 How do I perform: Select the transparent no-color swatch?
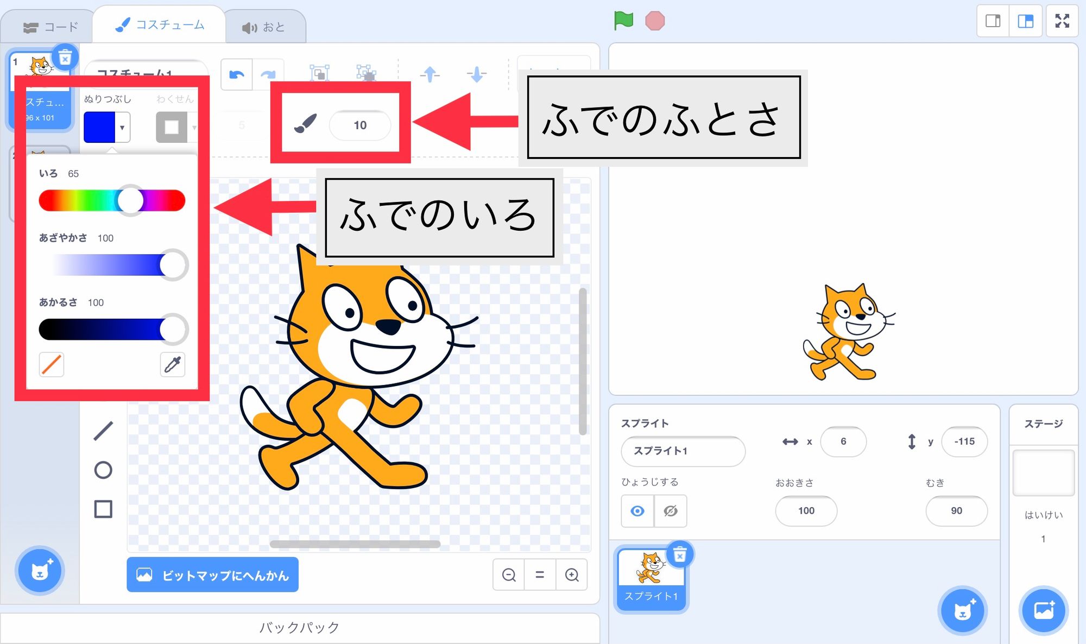pos(52,364)
